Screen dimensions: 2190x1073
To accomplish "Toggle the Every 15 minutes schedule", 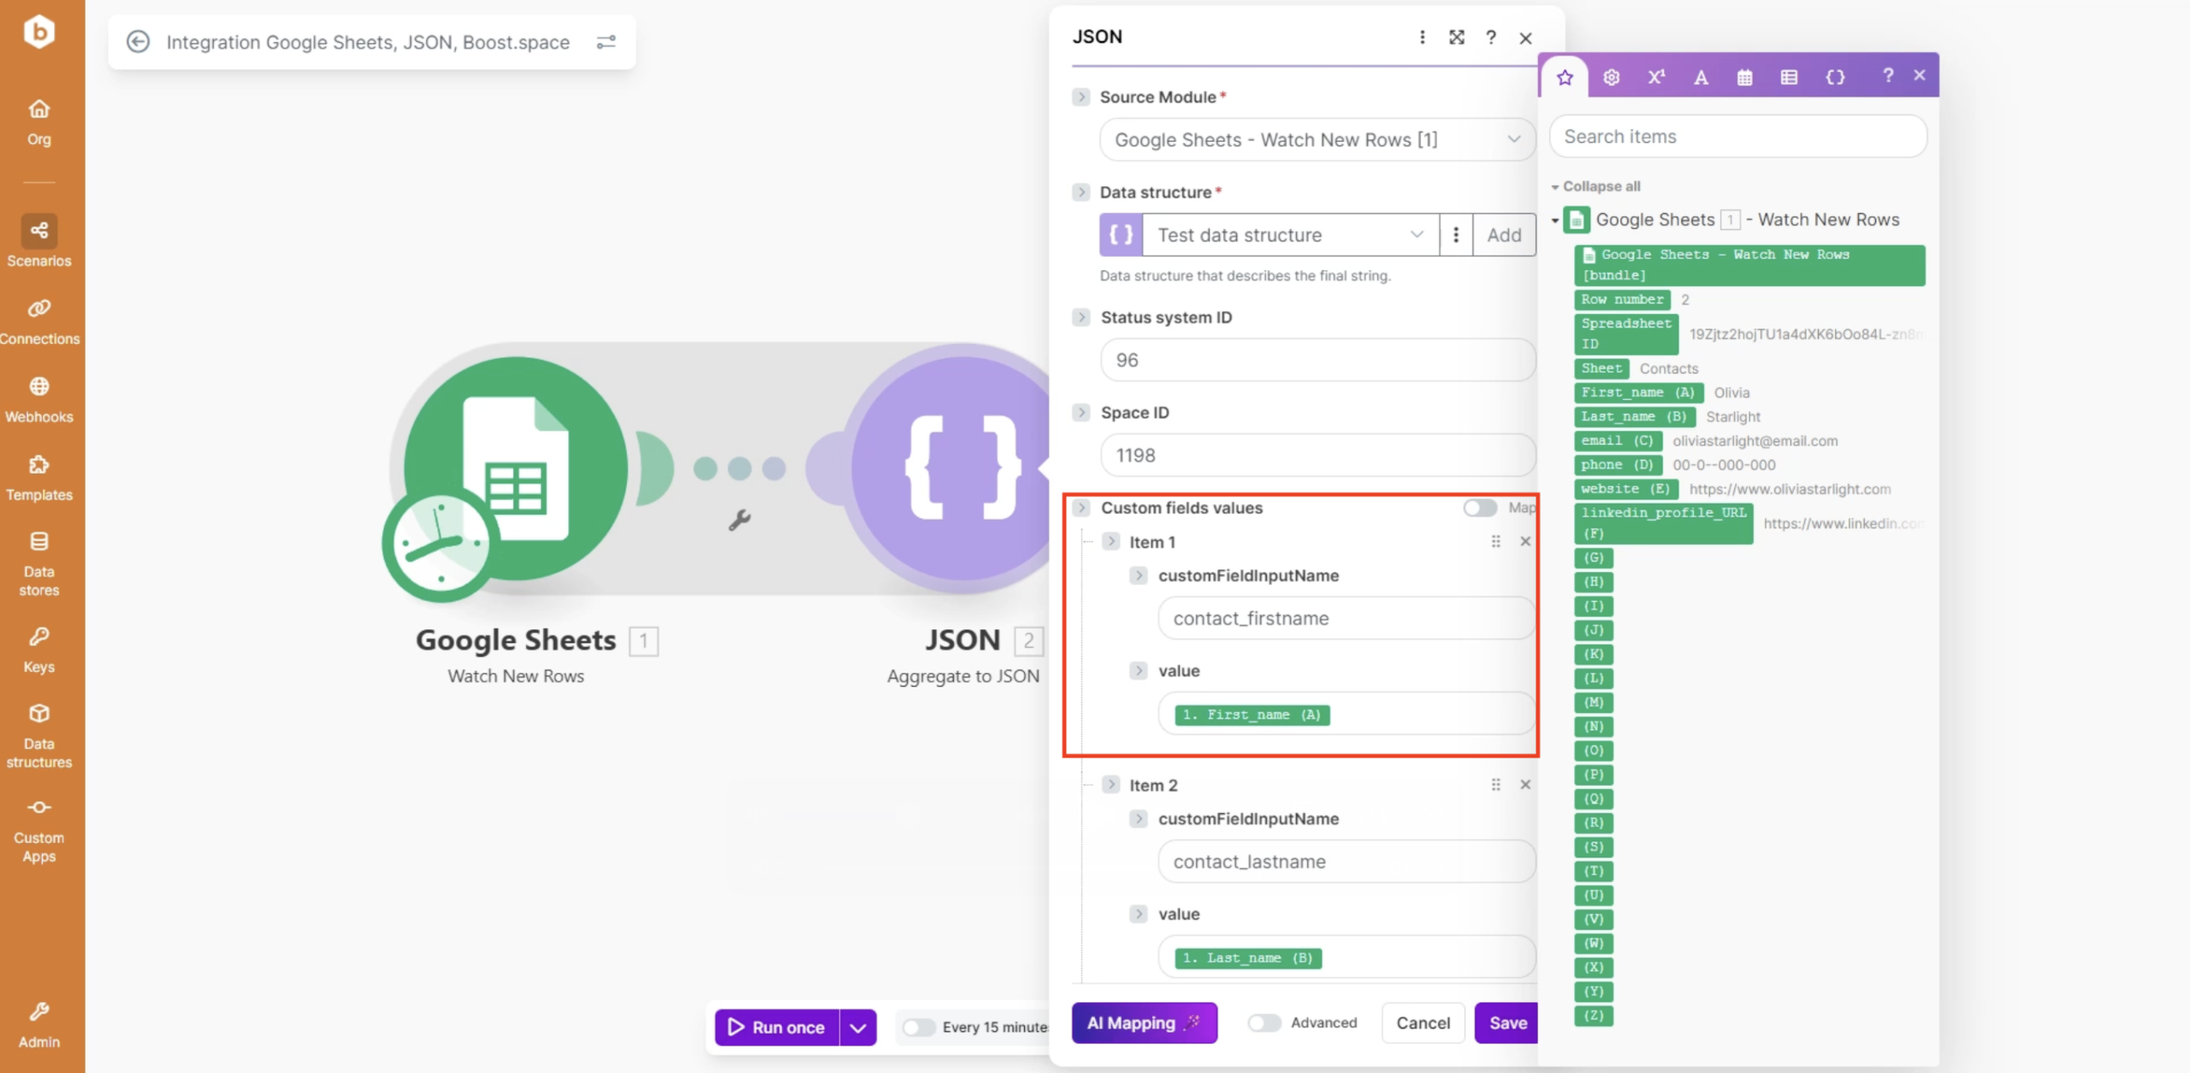I will [x=920, y=1027].
